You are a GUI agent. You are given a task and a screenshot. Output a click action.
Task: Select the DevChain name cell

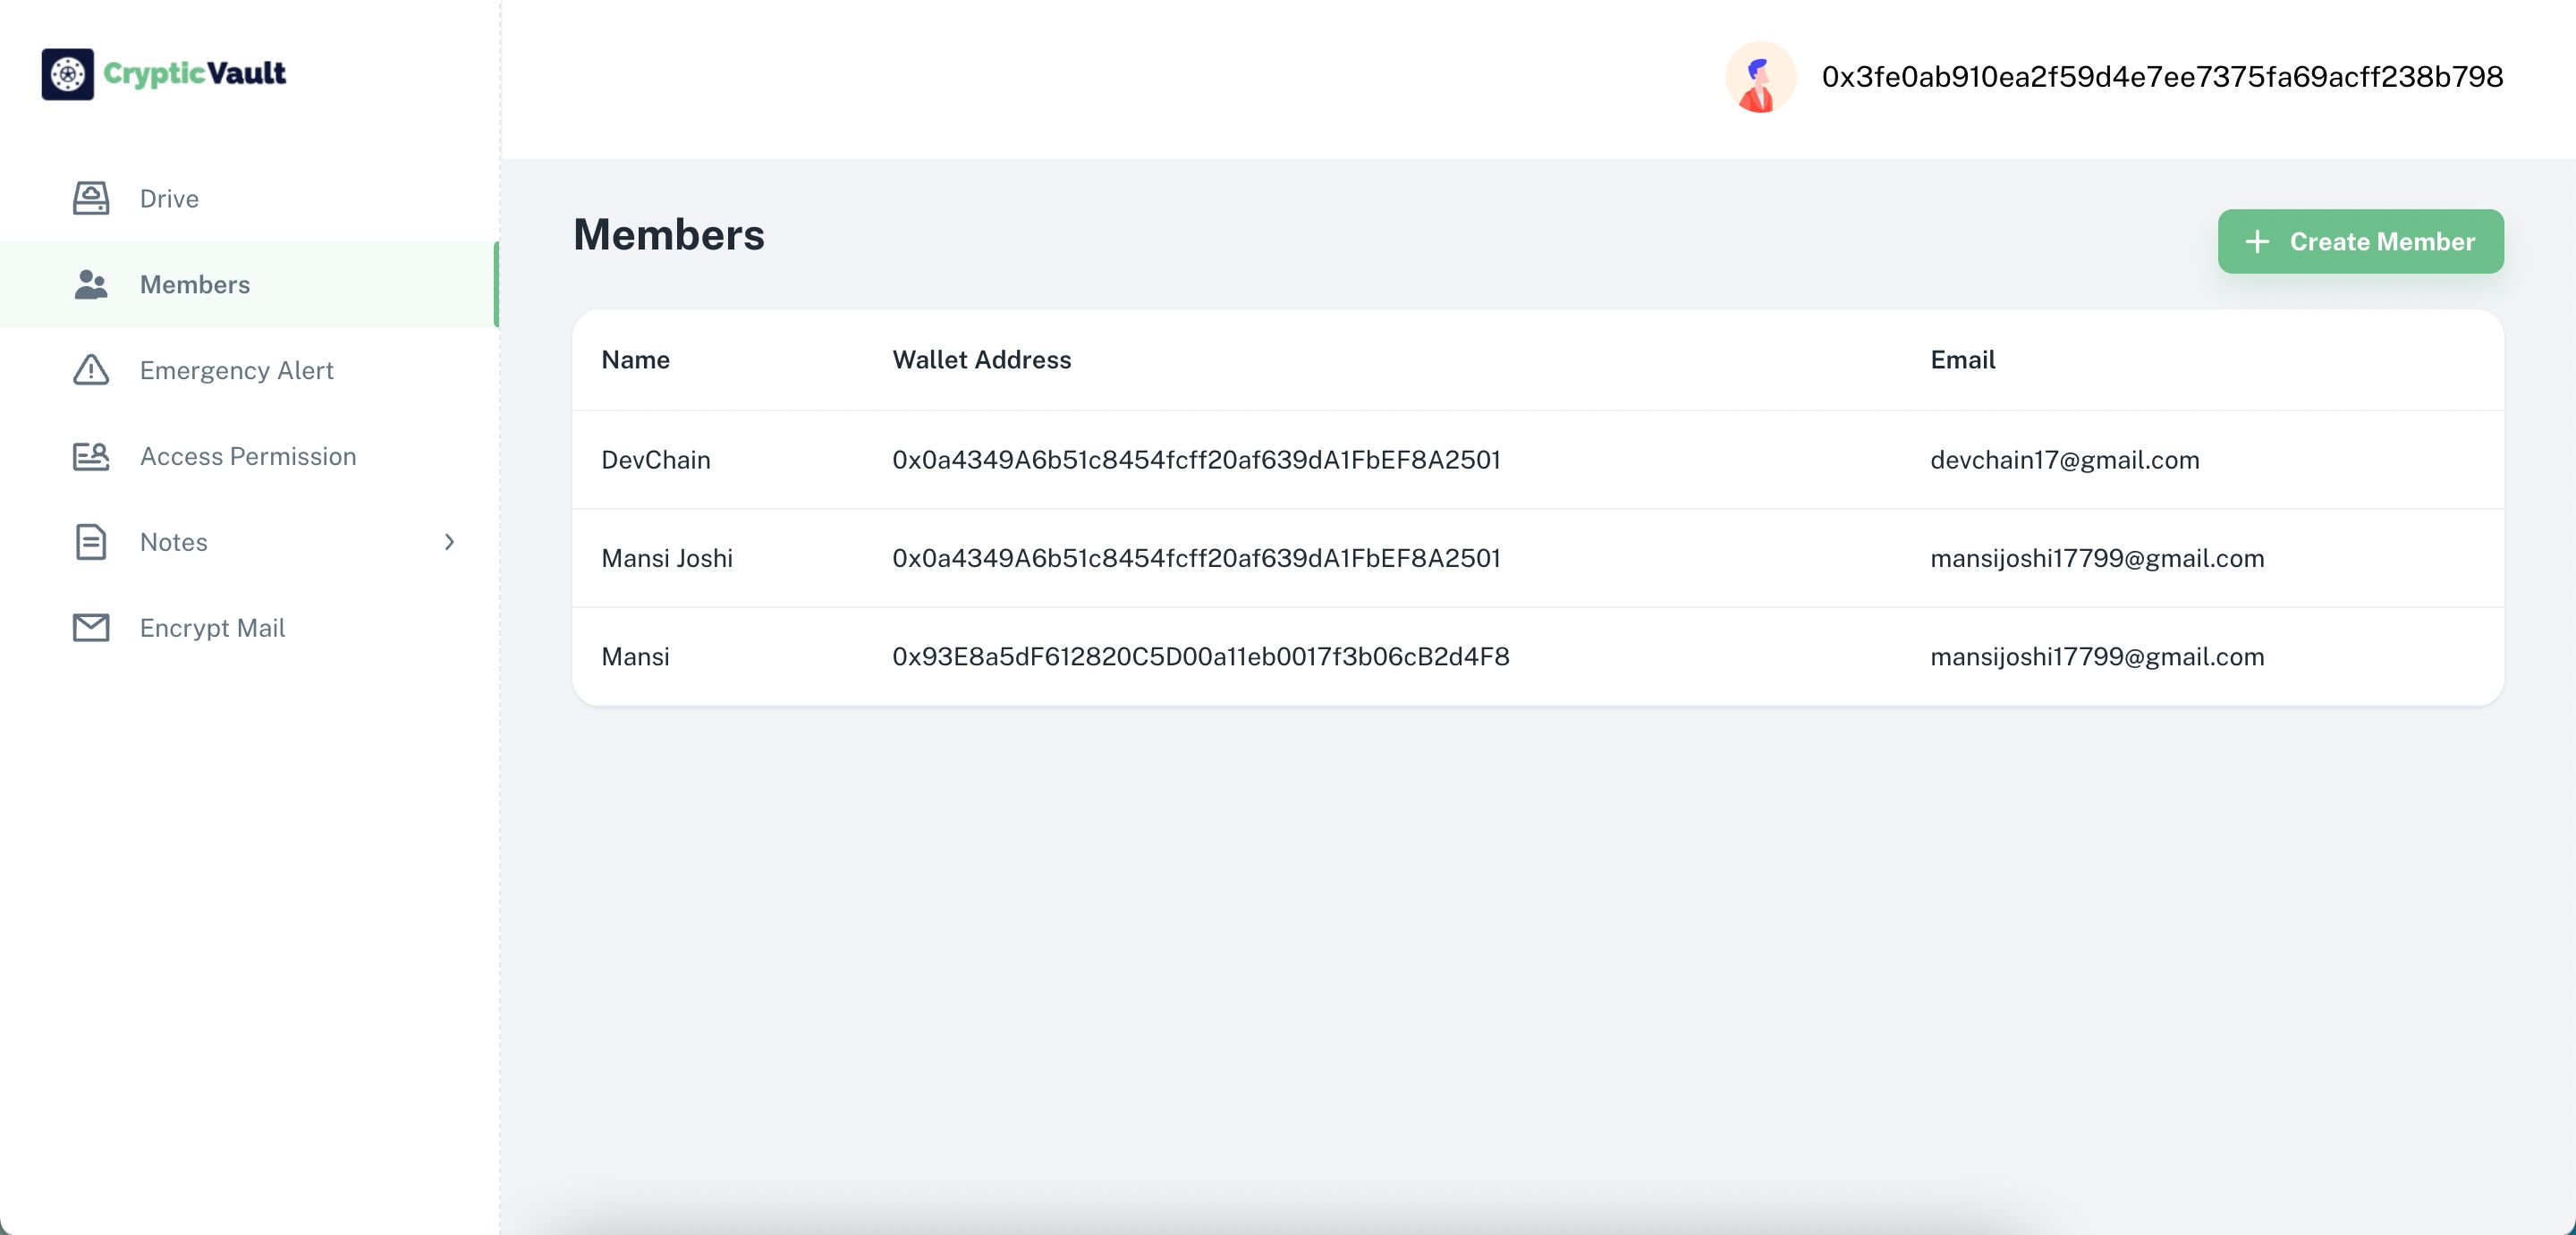(x=656, y=460)
